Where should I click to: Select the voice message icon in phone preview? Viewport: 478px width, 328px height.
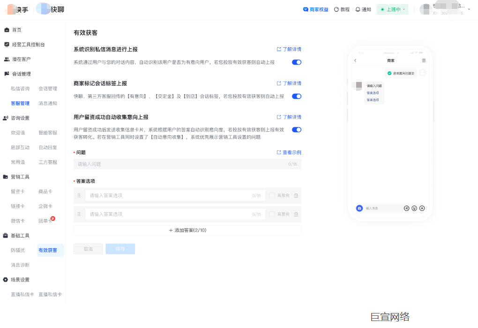click(407, 208)
